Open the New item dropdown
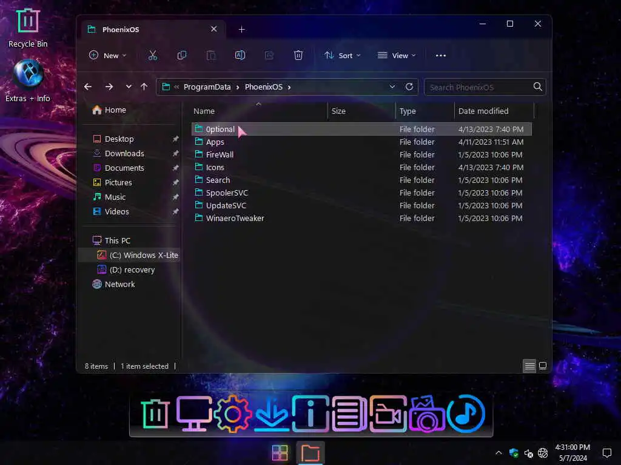621x465 pixels. pos(108,55)
